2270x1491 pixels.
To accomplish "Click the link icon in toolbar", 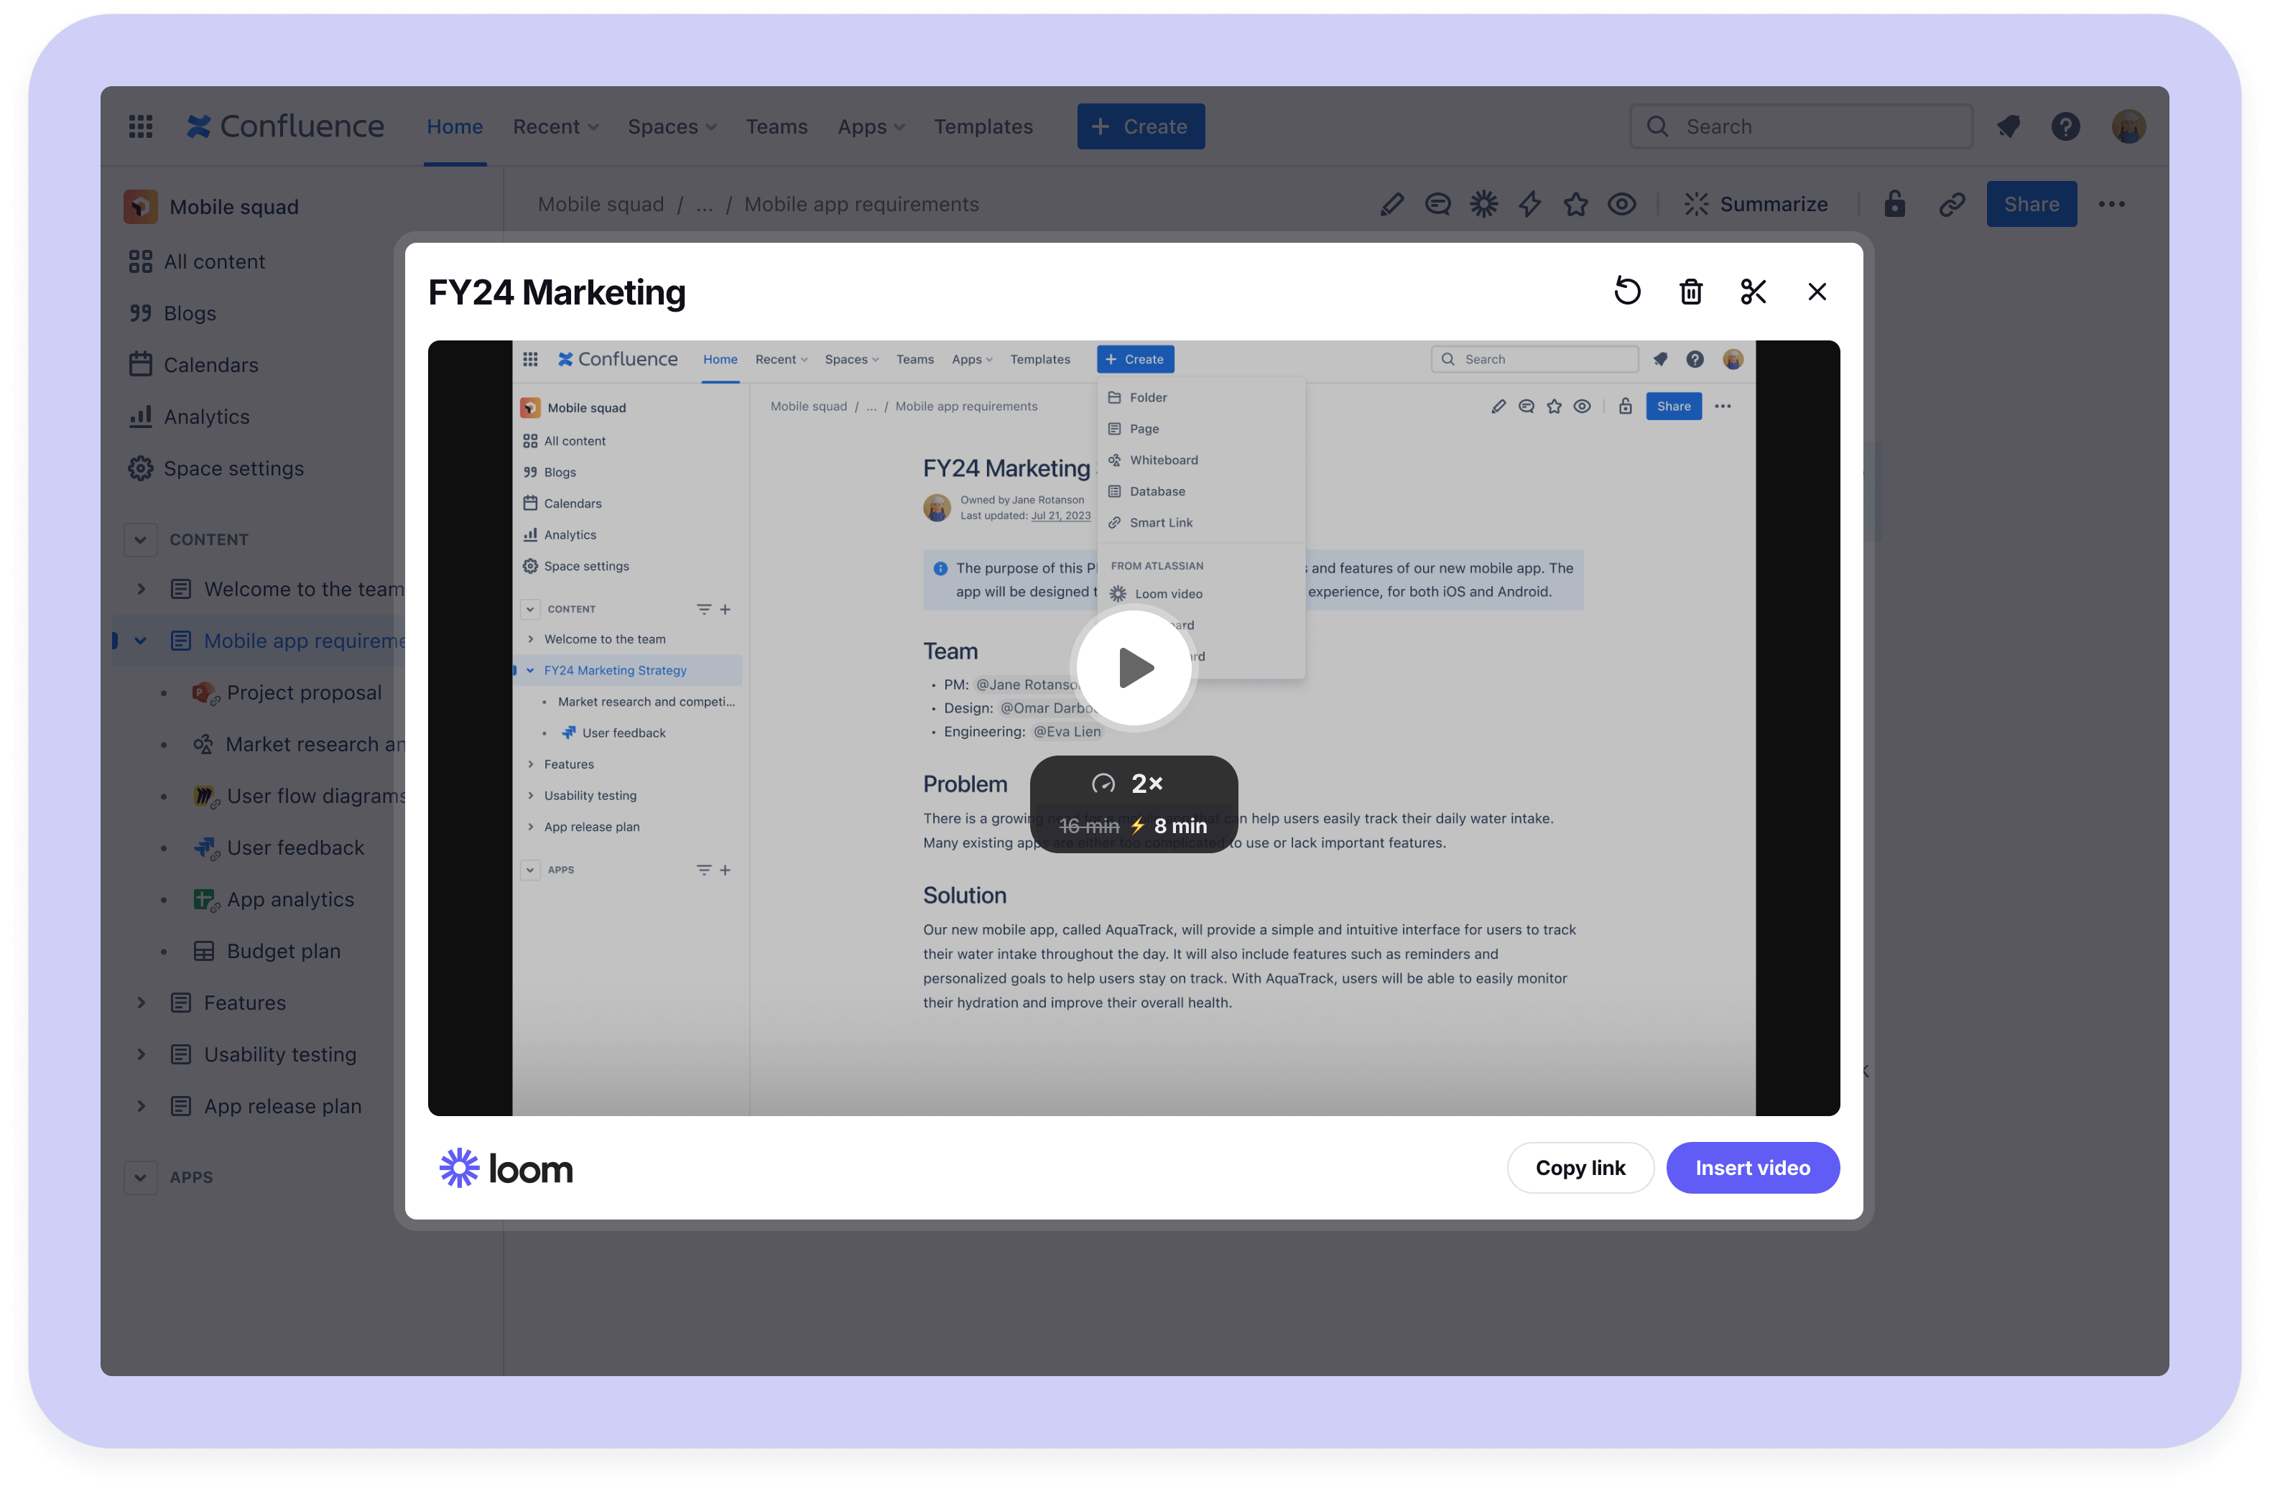I will (1949, 205).
